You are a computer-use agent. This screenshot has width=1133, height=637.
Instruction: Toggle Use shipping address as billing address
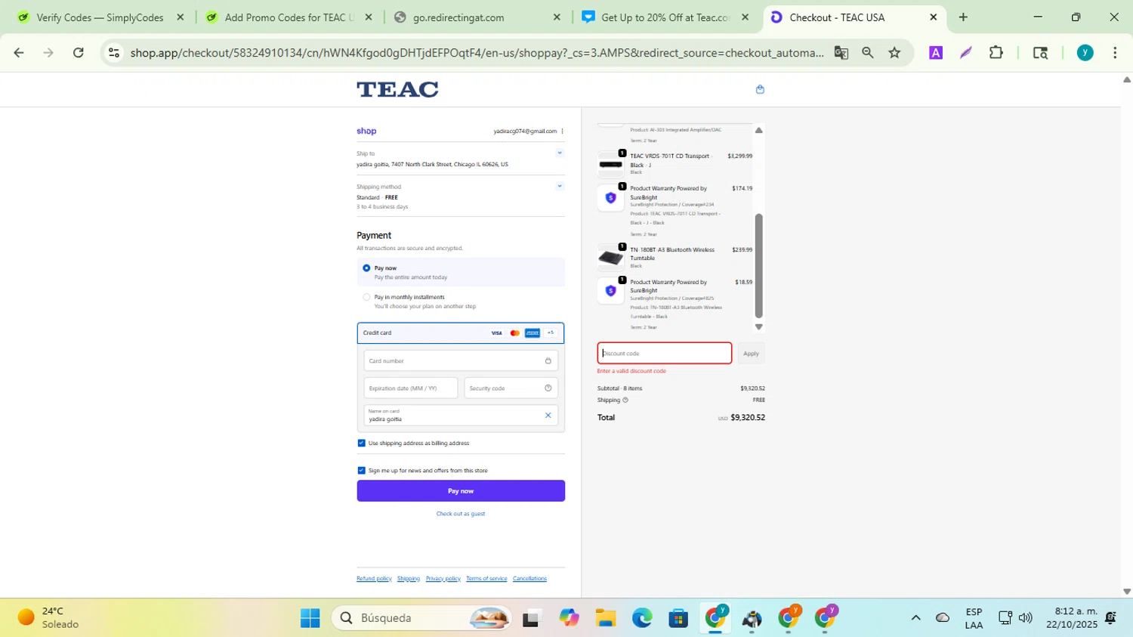(361, 443)
